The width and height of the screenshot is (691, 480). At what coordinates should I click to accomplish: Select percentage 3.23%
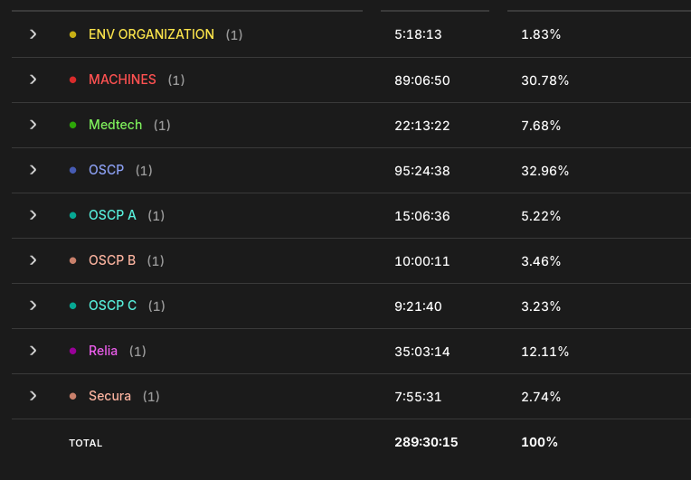pos(541,306)
